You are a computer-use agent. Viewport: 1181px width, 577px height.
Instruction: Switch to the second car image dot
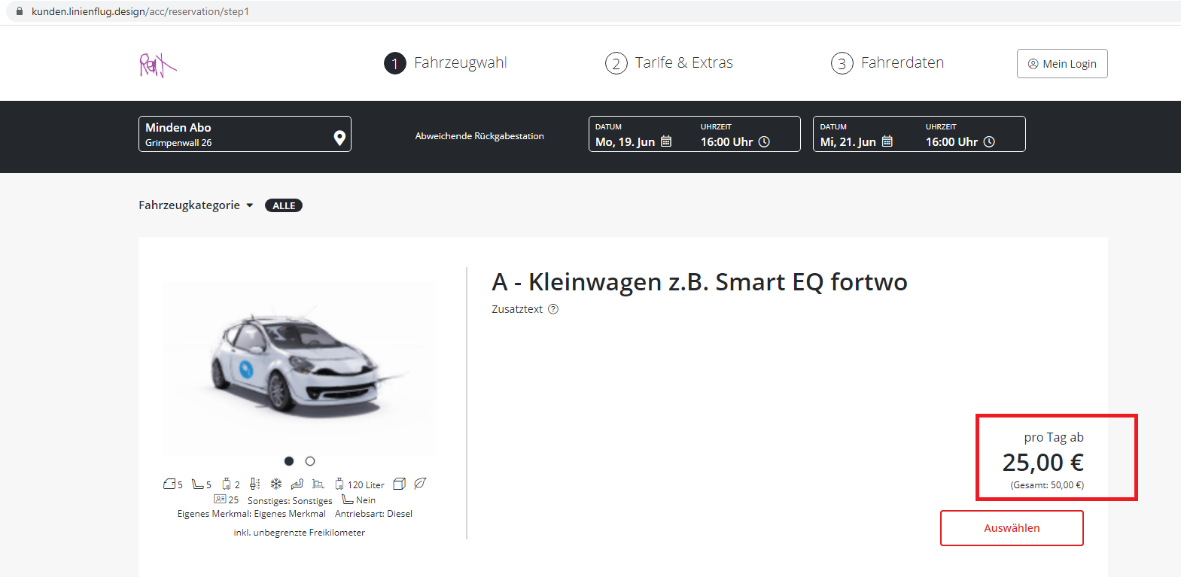310,461
